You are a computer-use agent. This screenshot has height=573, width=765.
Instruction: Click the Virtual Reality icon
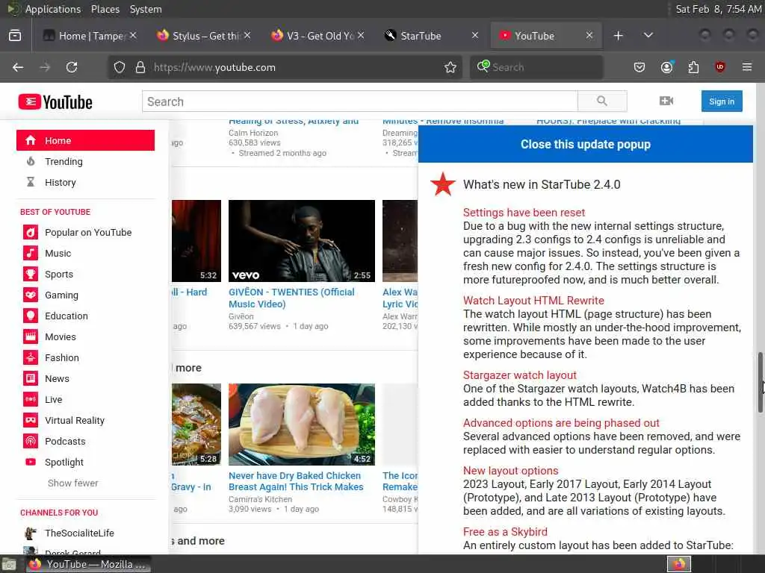click(x=30, y=420)
